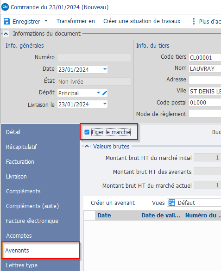Click the Code postal input field
Screen dimensions: 221x271
coord(205,103)
